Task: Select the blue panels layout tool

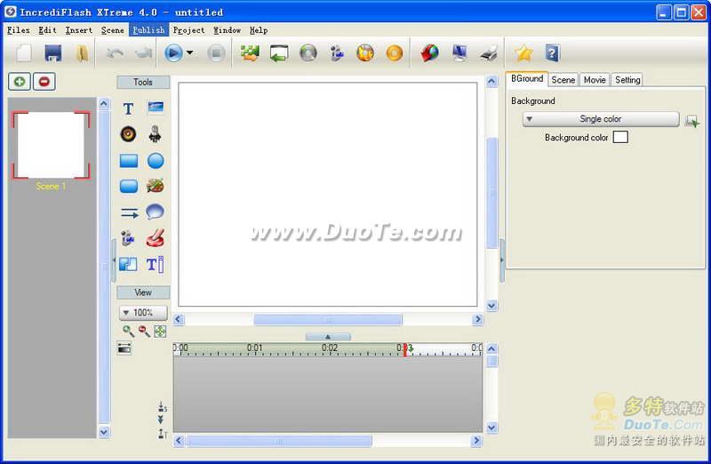Action: coord(128,264)
